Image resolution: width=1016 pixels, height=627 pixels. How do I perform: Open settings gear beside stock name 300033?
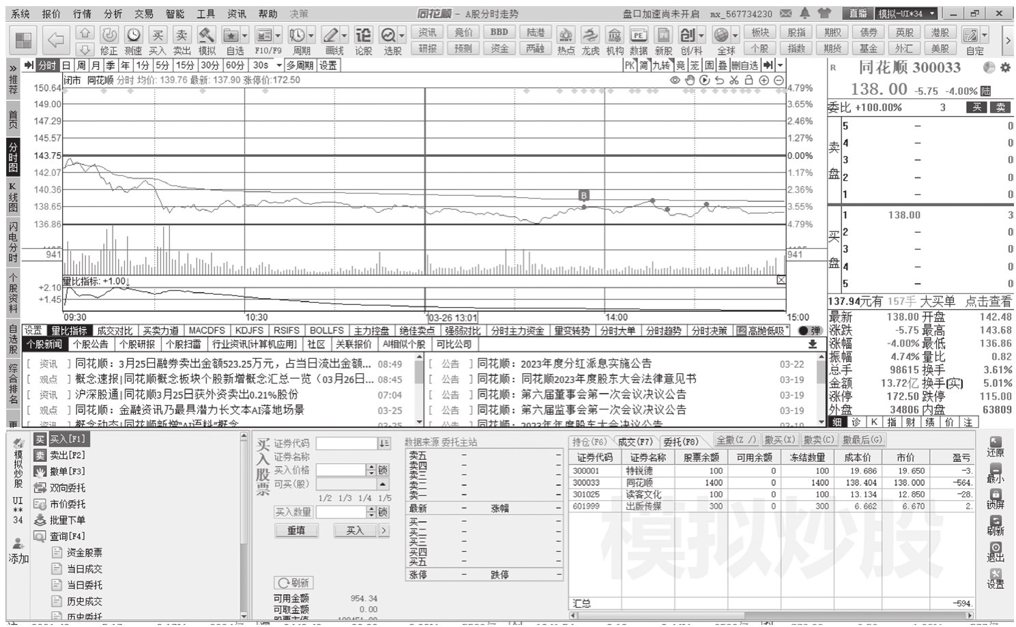coord(1005,68)
